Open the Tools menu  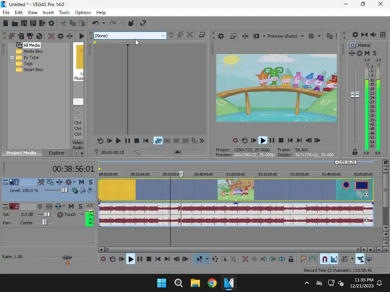click(x=64, y=13)
